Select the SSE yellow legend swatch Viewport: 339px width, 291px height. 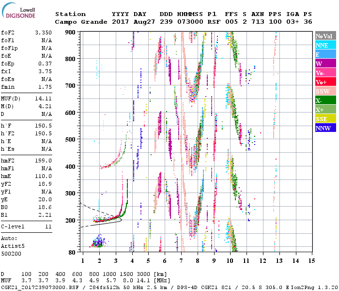coord(325,118)
